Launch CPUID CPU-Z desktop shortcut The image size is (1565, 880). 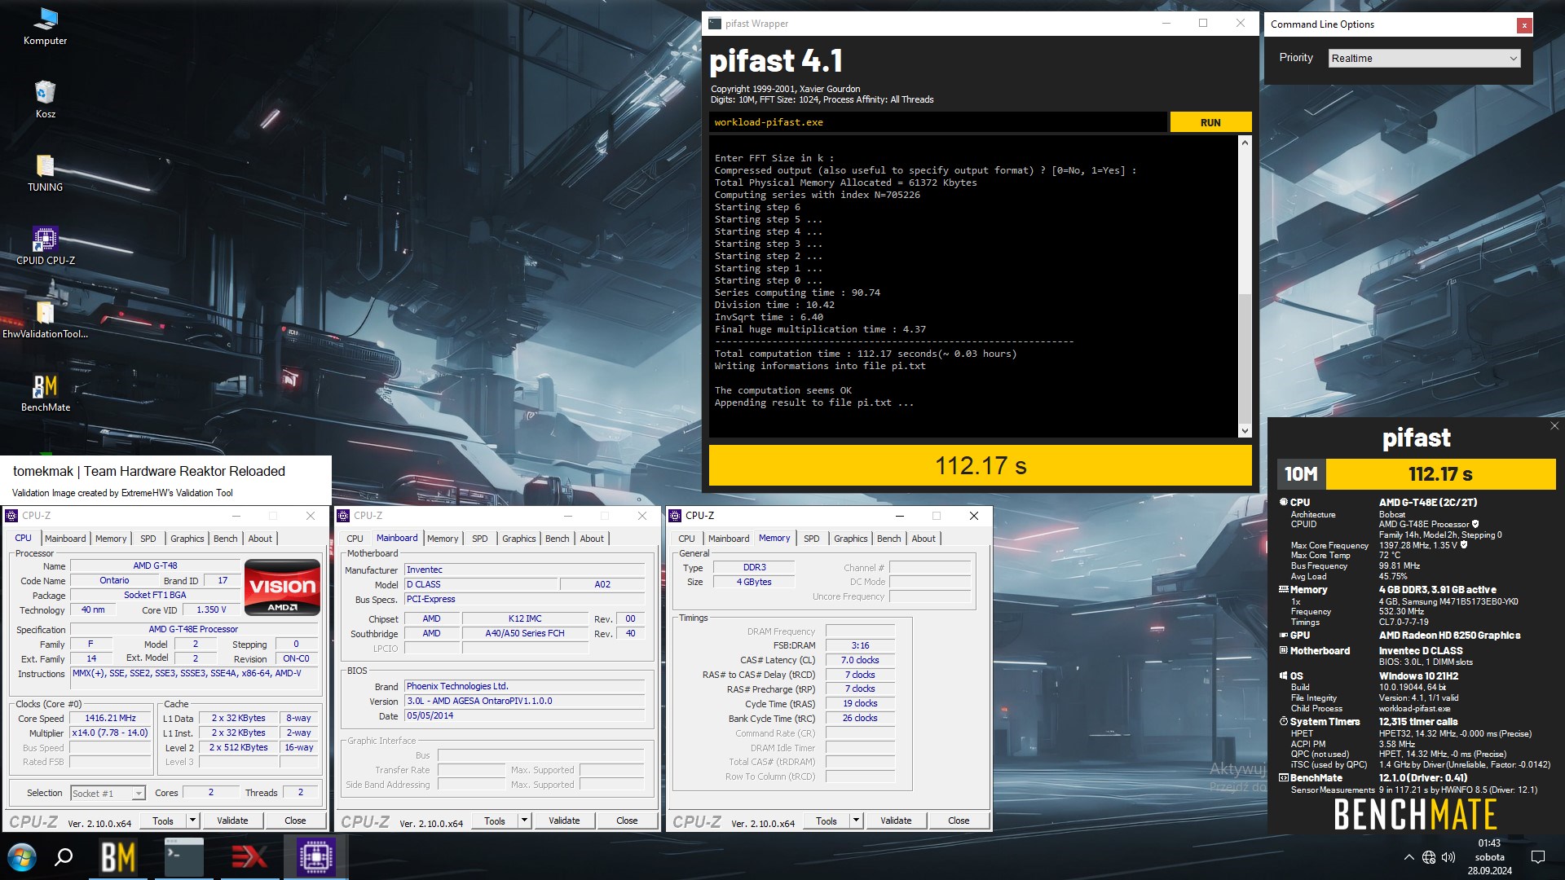pyautogui.click(x=45, y=246)
